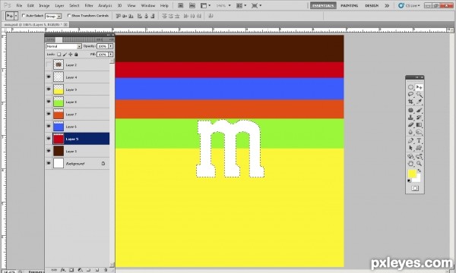The height and width of the screenshot is (273, 456).
Task: Click the lock all padlock icon
Action: [x=76, y=55]
